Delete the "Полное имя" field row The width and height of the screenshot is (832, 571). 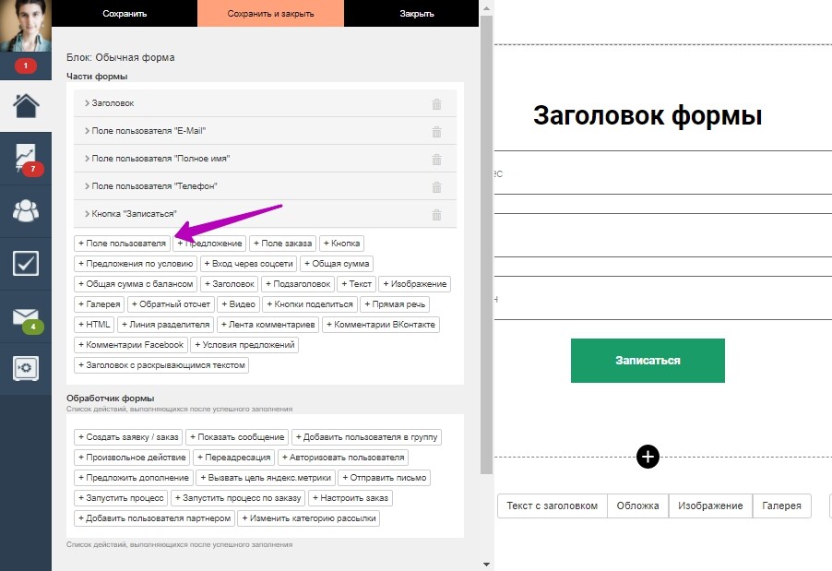coord(436,160)
